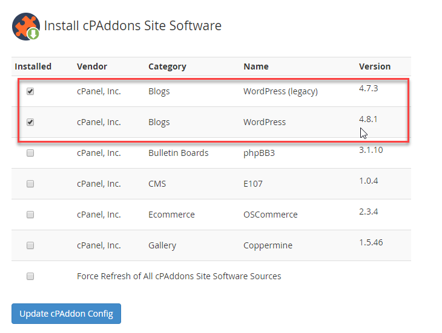Screen dimensions: 442x333
Task: Uncheck the WordPress (legacy) installed checkbox
Action: (x=30, y=91)
